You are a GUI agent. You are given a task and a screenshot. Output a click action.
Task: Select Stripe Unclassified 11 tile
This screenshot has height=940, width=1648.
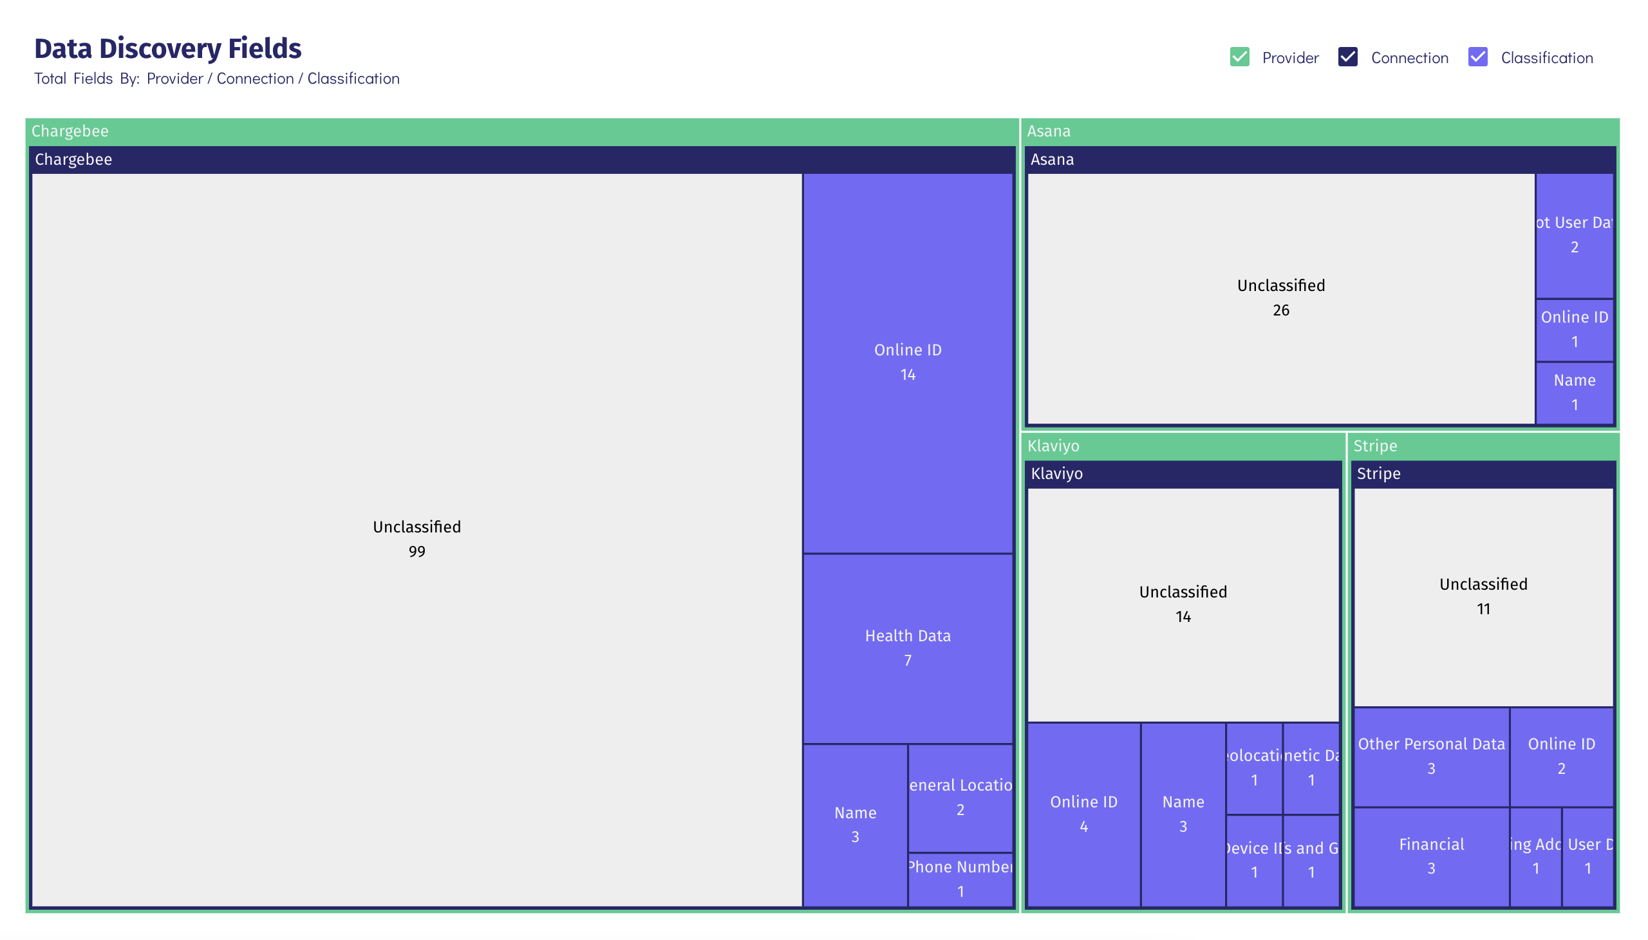pos(1482,596)
